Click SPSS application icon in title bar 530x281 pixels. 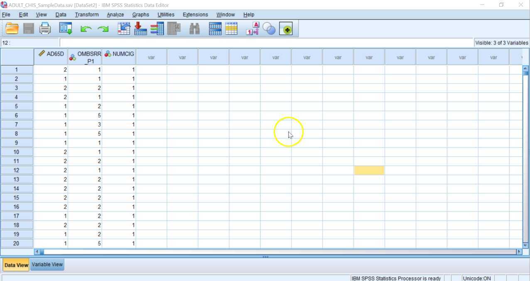click(x=4, y=5)
